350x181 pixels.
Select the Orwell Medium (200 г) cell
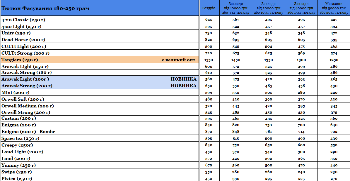(x=99, y=106)
